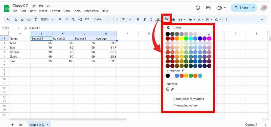Image resolution: width=271 pixels, height=127 pixels.
Task: Click the search menus magnifier icon
Action: tap(9, 19)
